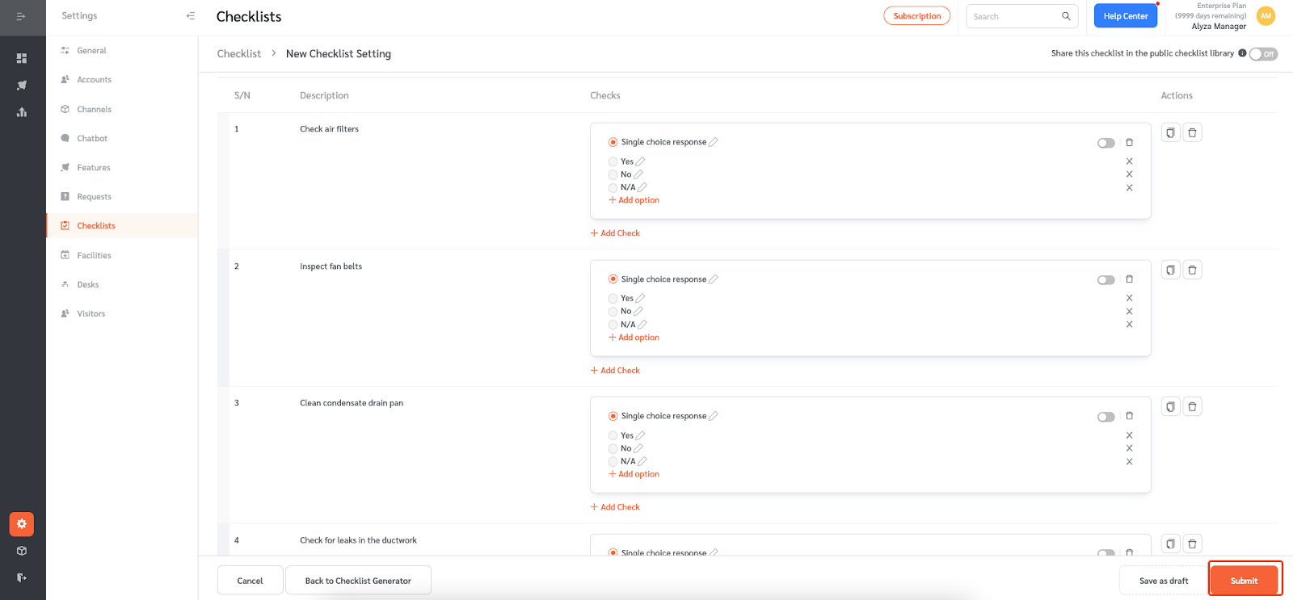This screenshot has width=1293, height=600.
Task: Open the dashboard grid icon in left rail
Action: pos(22,58)
